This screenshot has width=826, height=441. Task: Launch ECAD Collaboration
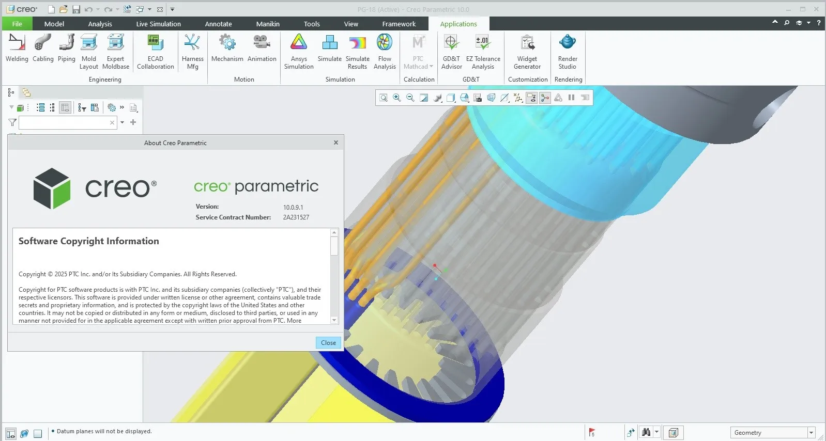(155, 52)
